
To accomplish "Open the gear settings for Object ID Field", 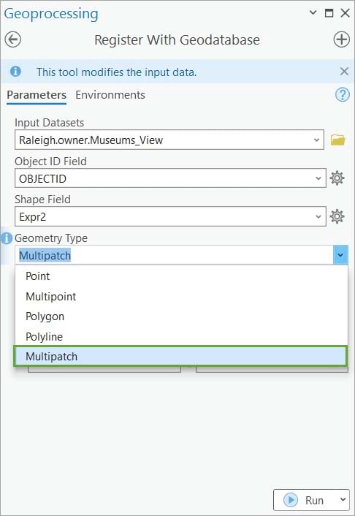I will (x=337, y=178).
